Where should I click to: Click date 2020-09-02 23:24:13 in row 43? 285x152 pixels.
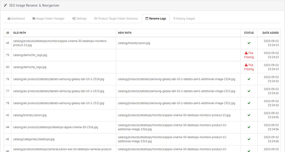click(x=271, y=43)
